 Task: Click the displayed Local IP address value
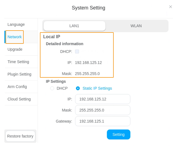(x=88, y=63)
